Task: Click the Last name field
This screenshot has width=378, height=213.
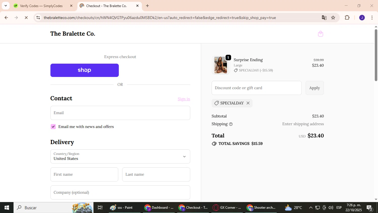Action: (156, 174)
